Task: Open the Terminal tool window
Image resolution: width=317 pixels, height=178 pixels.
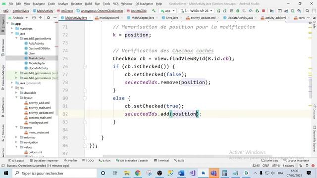Action: pyautogui.click(x=161, y=160)
